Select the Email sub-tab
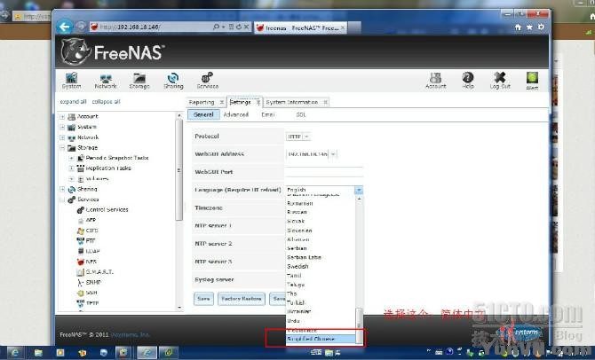This screenshot has height=360, width=595. coord(268,114)
